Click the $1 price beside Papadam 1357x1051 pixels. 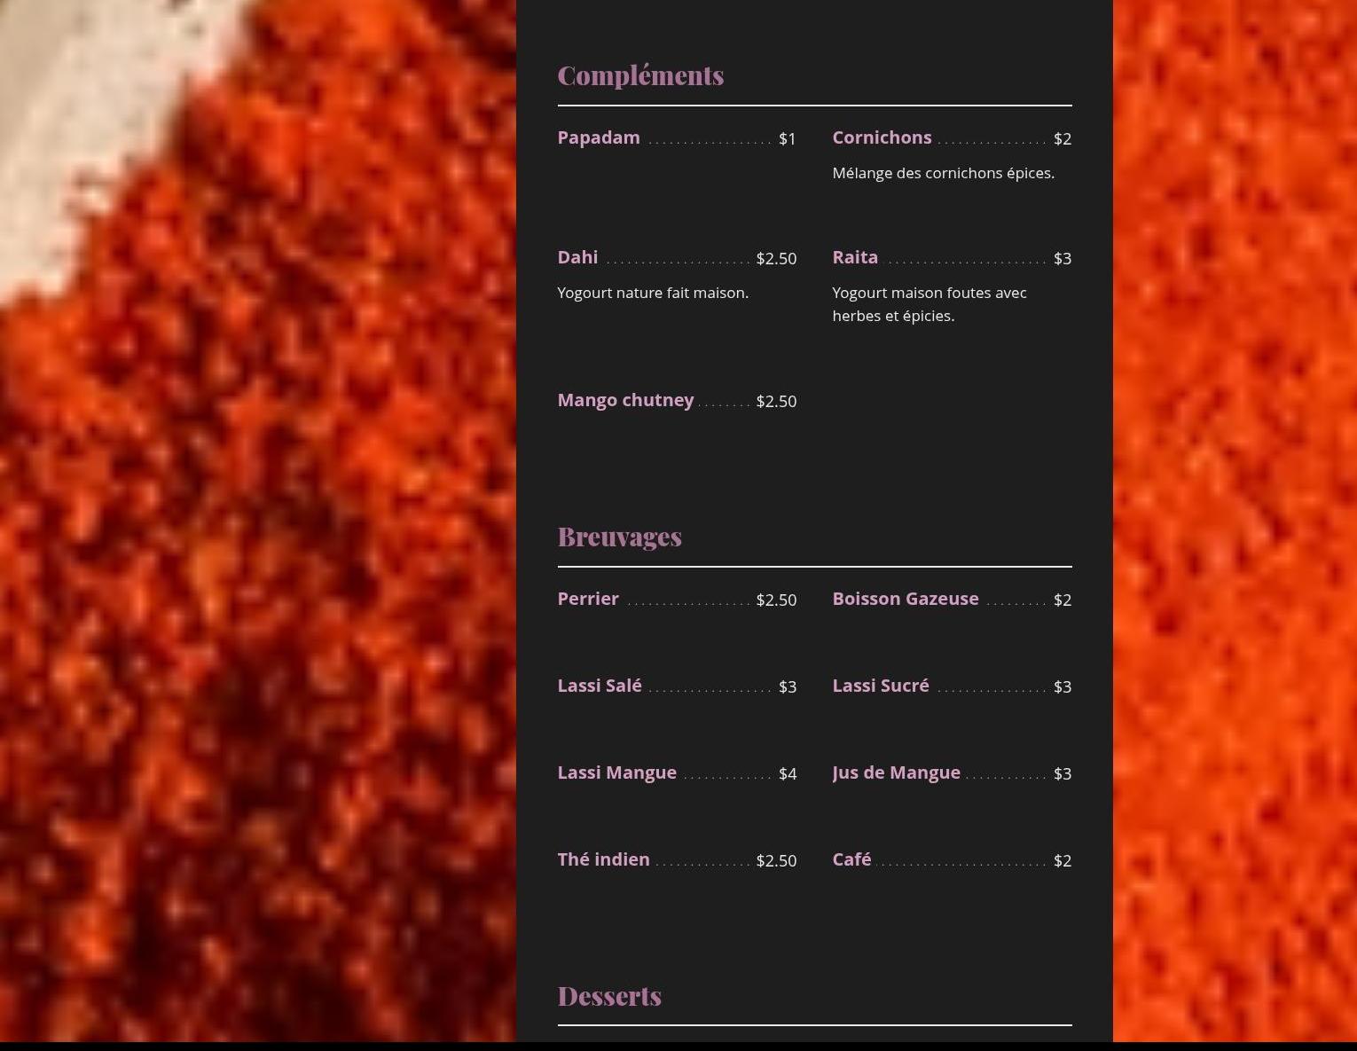(x=788, y=138)
